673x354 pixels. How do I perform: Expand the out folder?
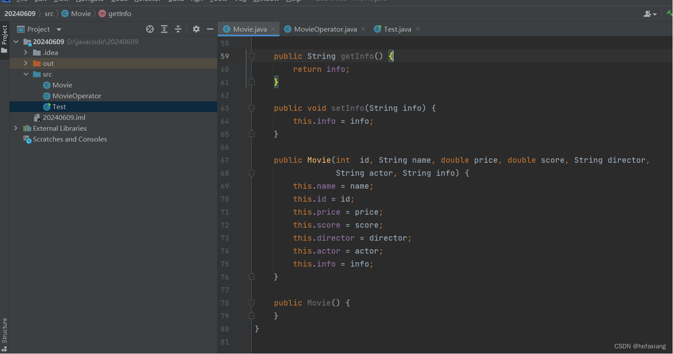pos(26,63)
